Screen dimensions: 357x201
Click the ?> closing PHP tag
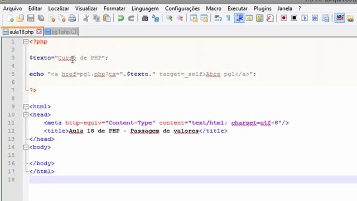33,90
